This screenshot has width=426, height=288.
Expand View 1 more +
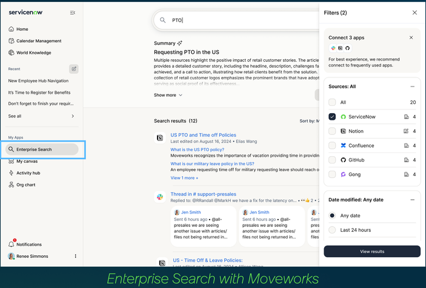[184, 178]
